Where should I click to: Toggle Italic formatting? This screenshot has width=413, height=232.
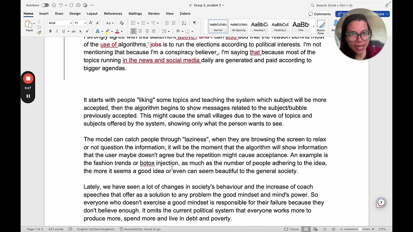point(57,31)
